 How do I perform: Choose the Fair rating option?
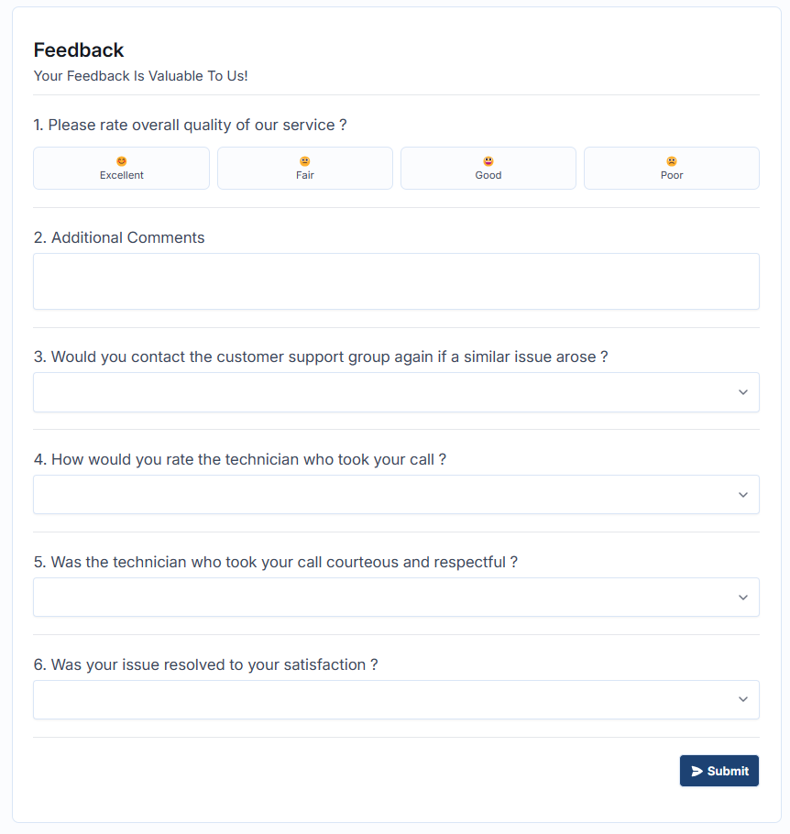[305, 169]
